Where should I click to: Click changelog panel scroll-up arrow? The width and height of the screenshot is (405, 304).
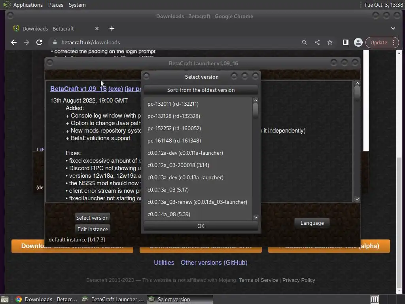coord(357,83)
